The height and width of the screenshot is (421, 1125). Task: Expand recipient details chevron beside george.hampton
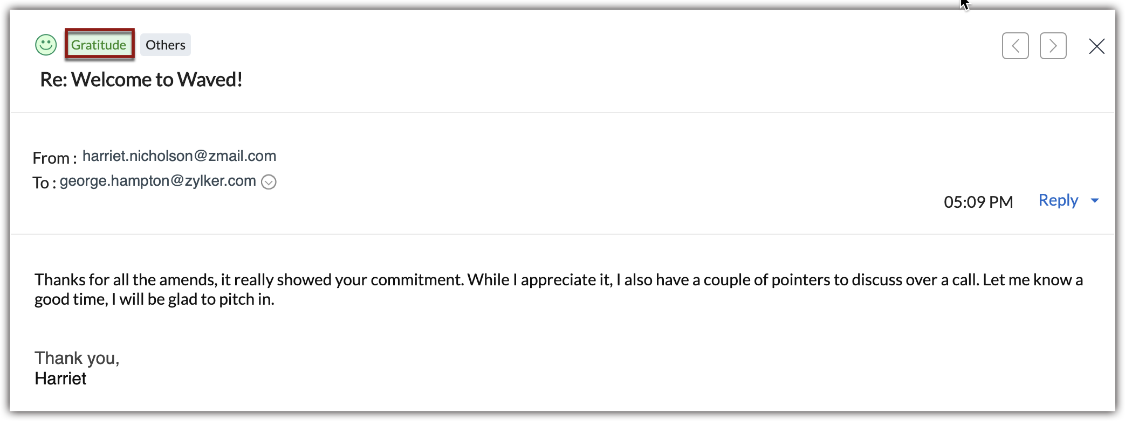269,182
